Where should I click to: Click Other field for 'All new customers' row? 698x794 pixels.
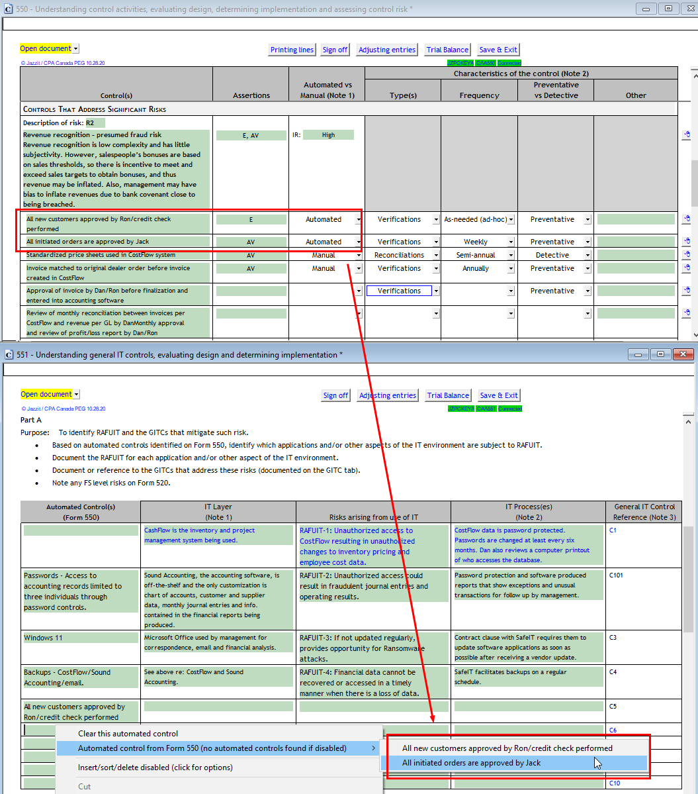(636, 219)
